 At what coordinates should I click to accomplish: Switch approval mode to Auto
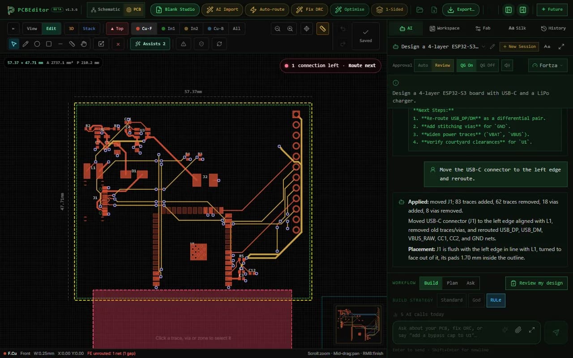pyautogui.click(x=423, y=65)
